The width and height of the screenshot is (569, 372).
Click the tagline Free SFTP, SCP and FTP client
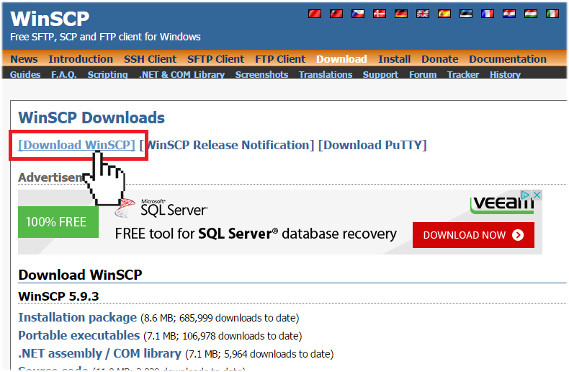point(105,37)
